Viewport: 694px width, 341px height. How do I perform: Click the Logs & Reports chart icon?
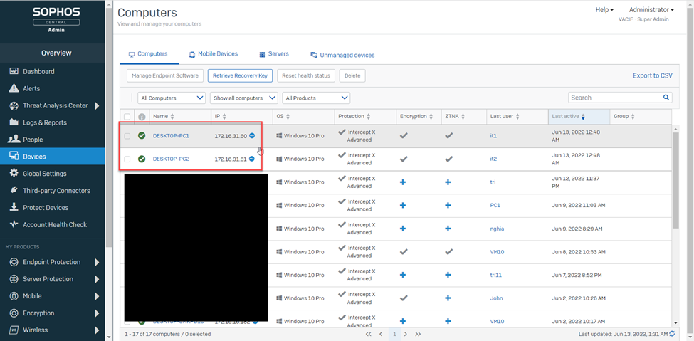click(14, 122)
